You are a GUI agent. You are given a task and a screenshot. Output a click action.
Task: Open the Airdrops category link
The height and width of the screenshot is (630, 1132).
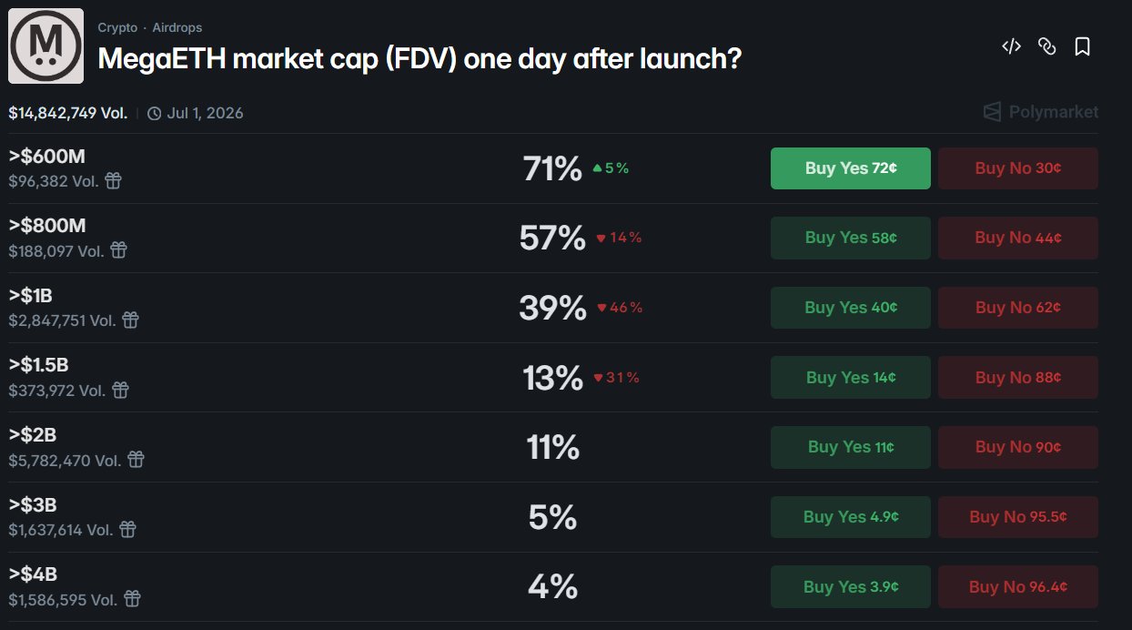point(177,28)
